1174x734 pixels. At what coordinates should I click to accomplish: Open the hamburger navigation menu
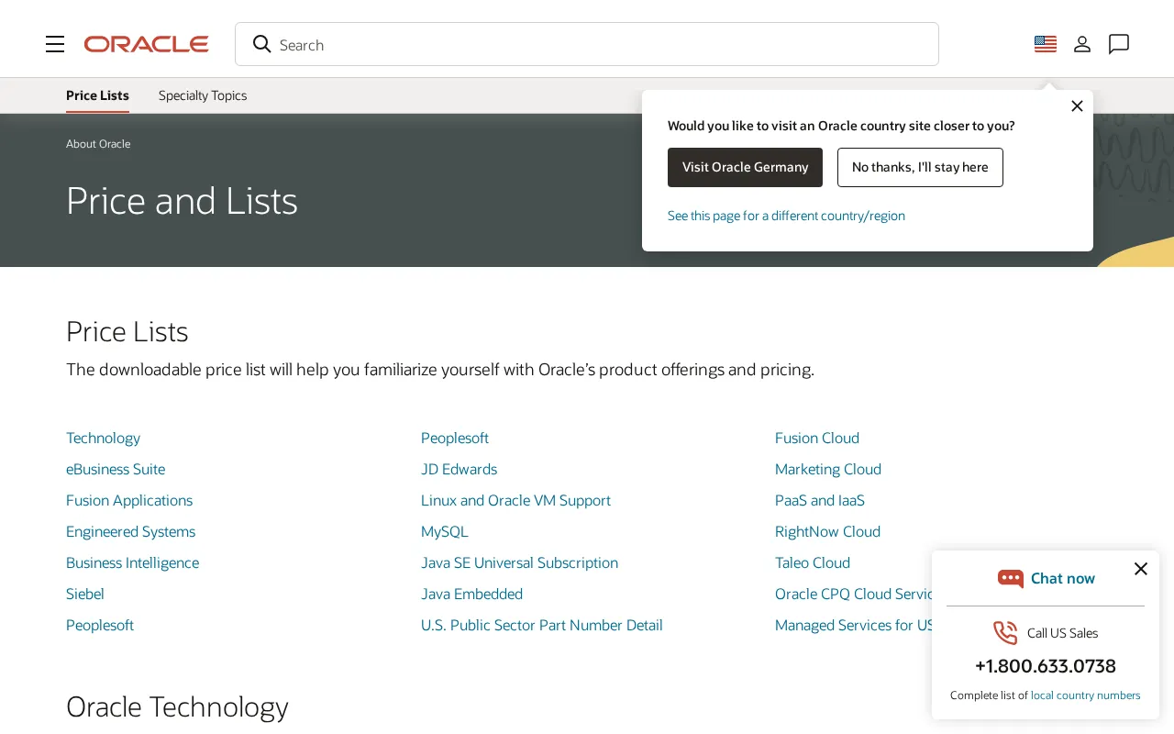55,44
